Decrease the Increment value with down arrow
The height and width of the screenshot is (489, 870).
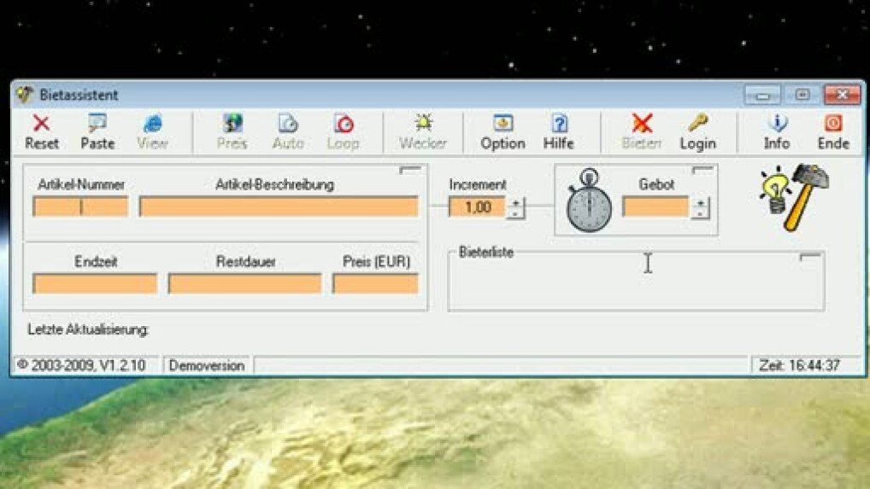click(515, 212)
